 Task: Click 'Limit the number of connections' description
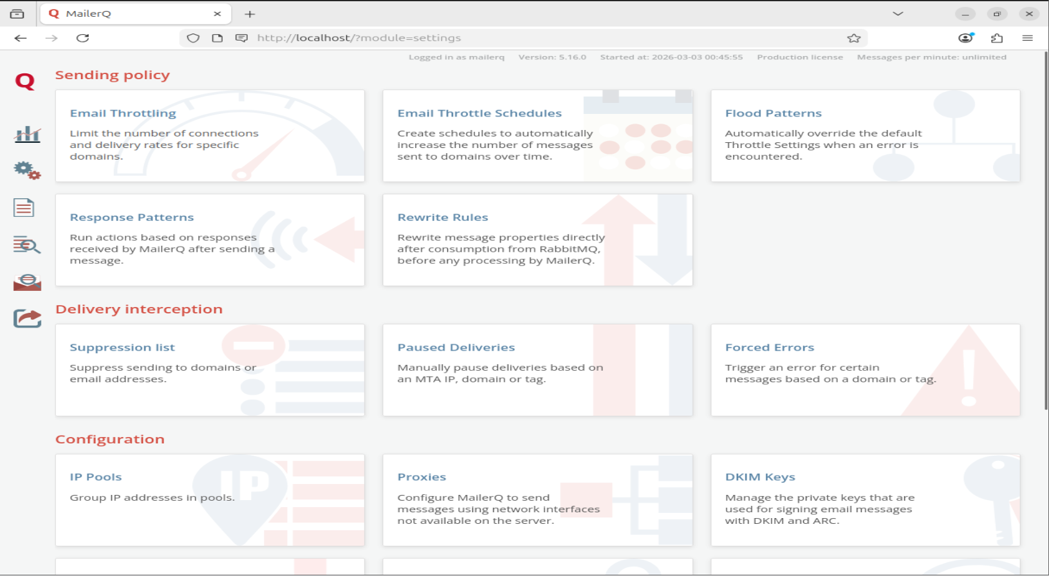point(164,145)
